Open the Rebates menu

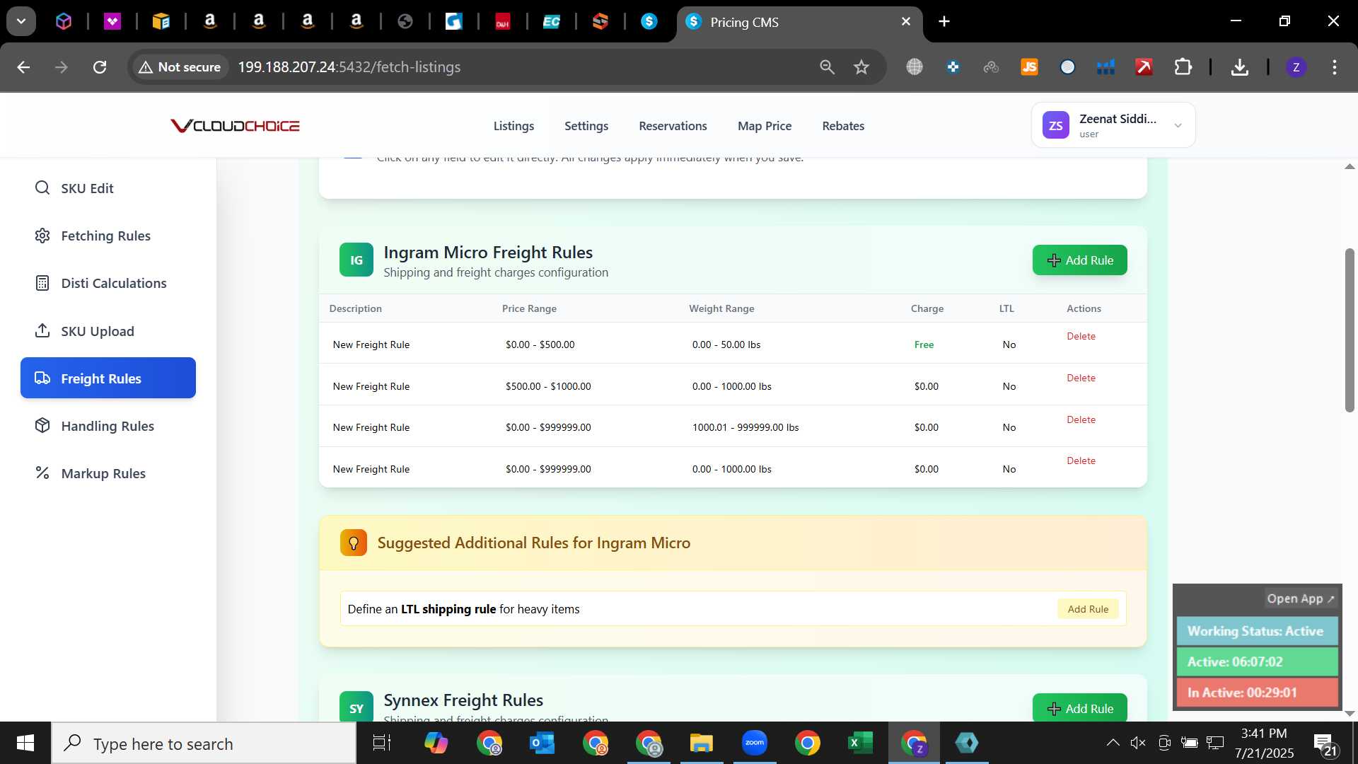click(843, 126)
